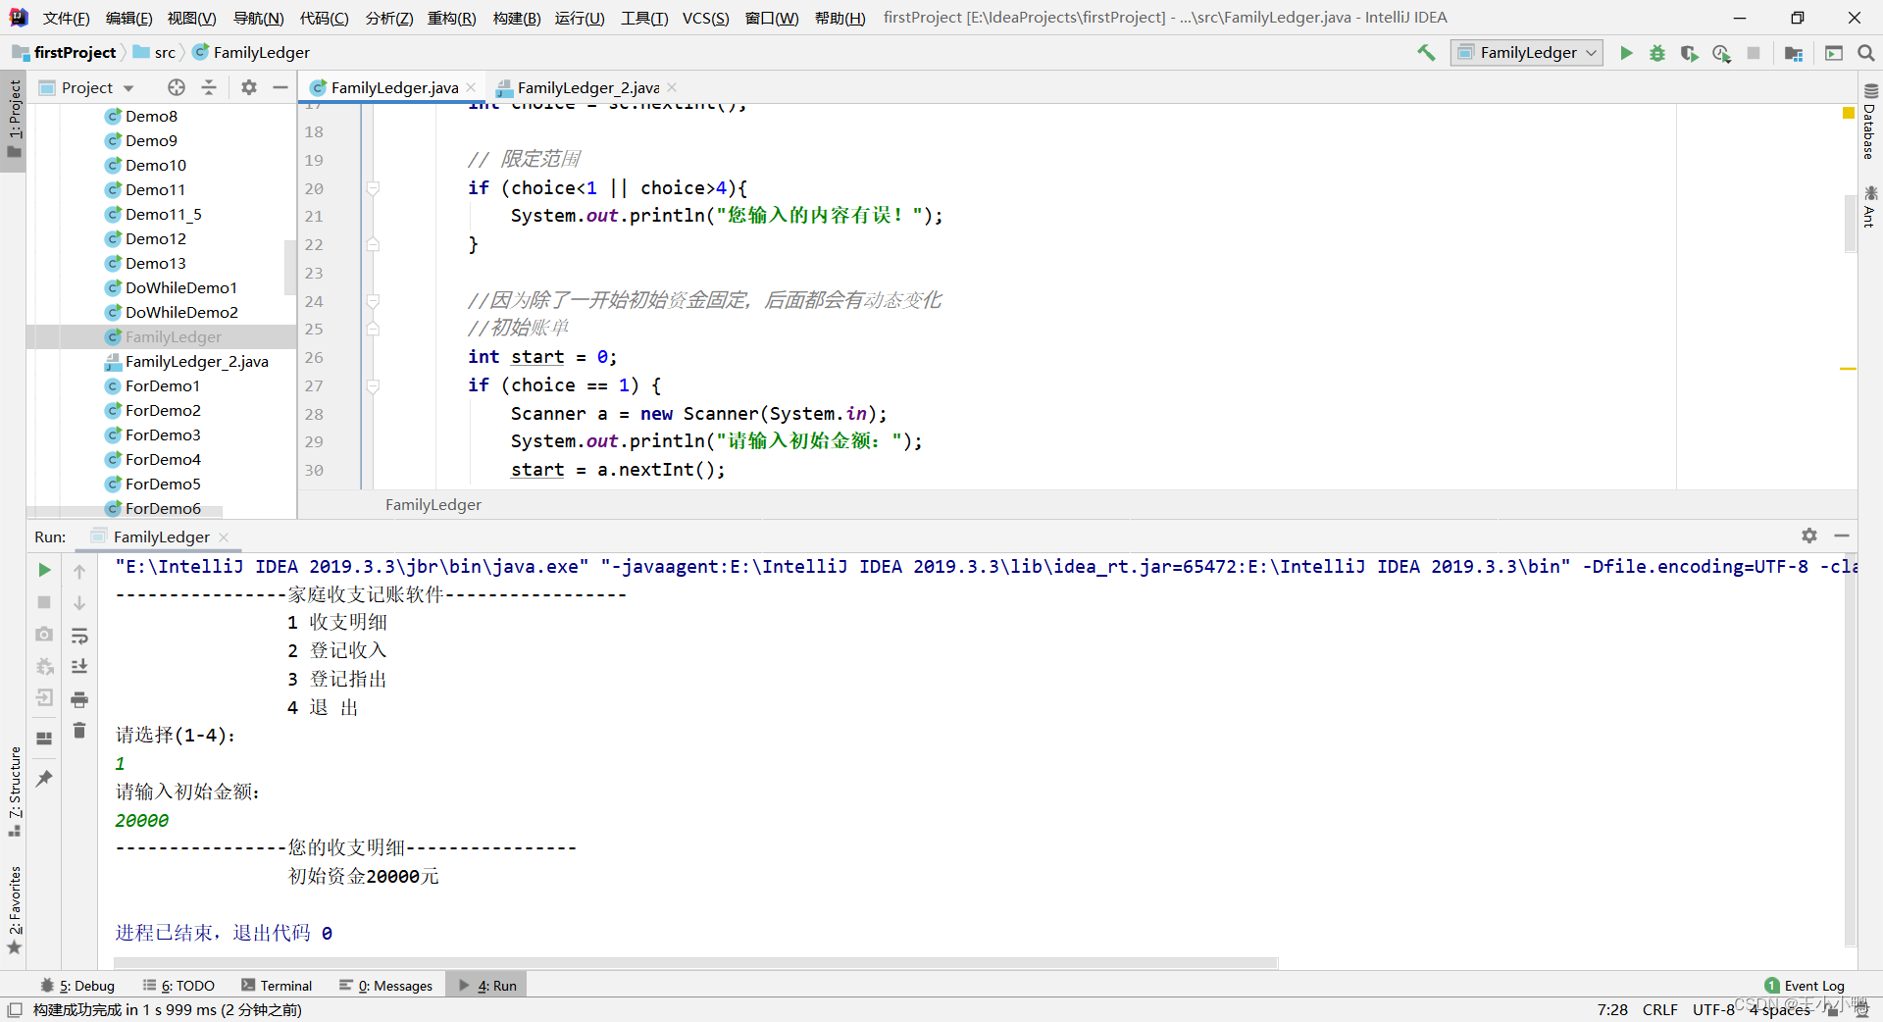Open the Project view dropdown arrow

coord(128,88)
